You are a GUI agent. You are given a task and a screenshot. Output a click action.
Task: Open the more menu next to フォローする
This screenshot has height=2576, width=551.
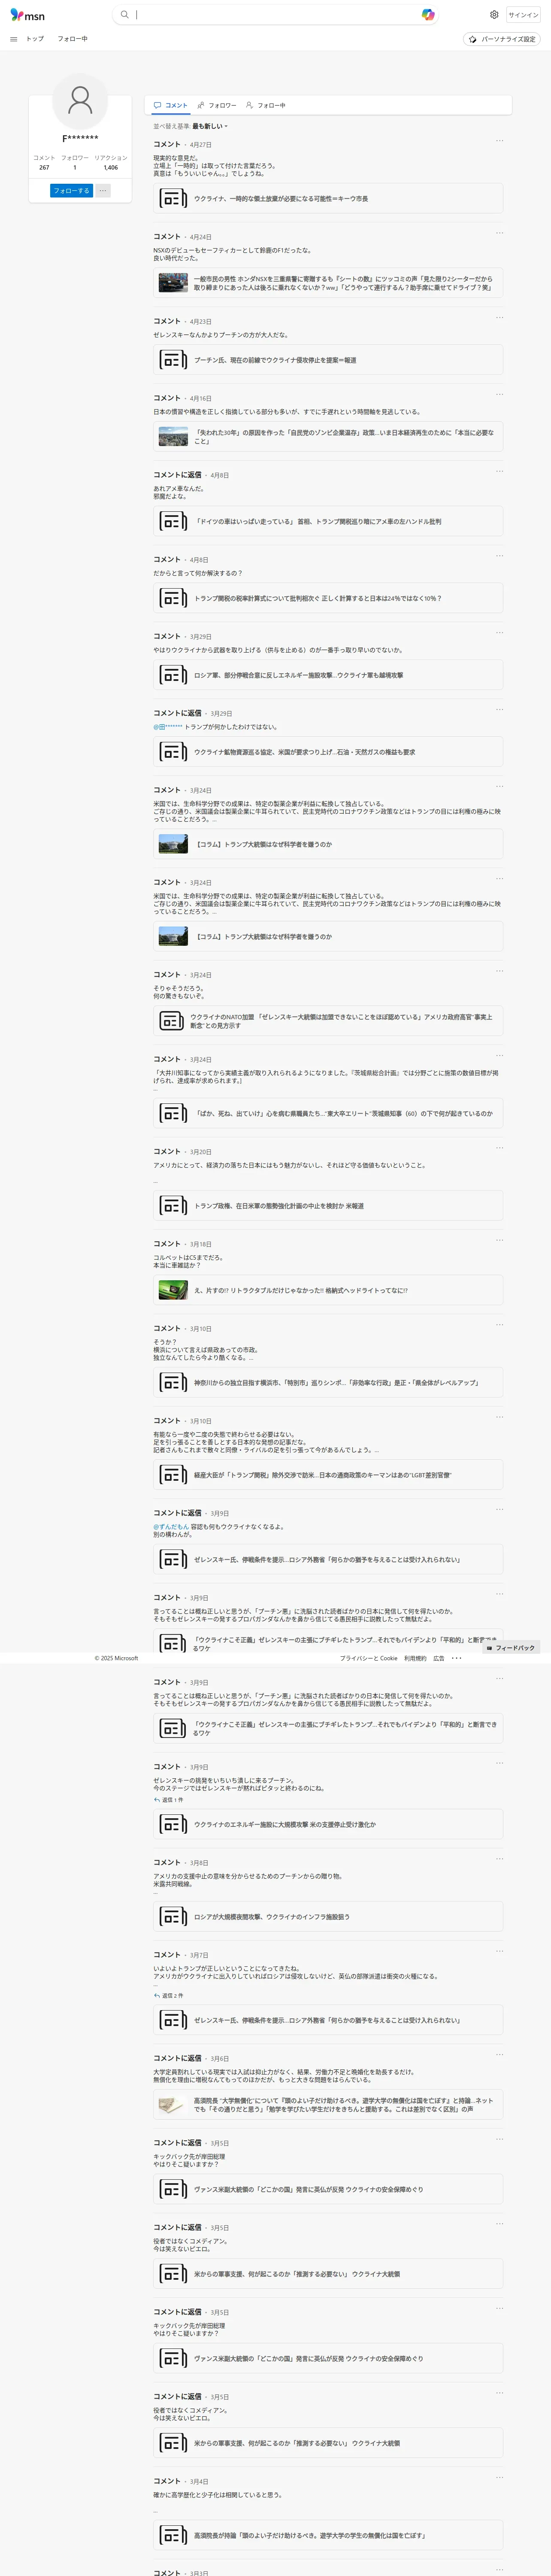(103, 191)
